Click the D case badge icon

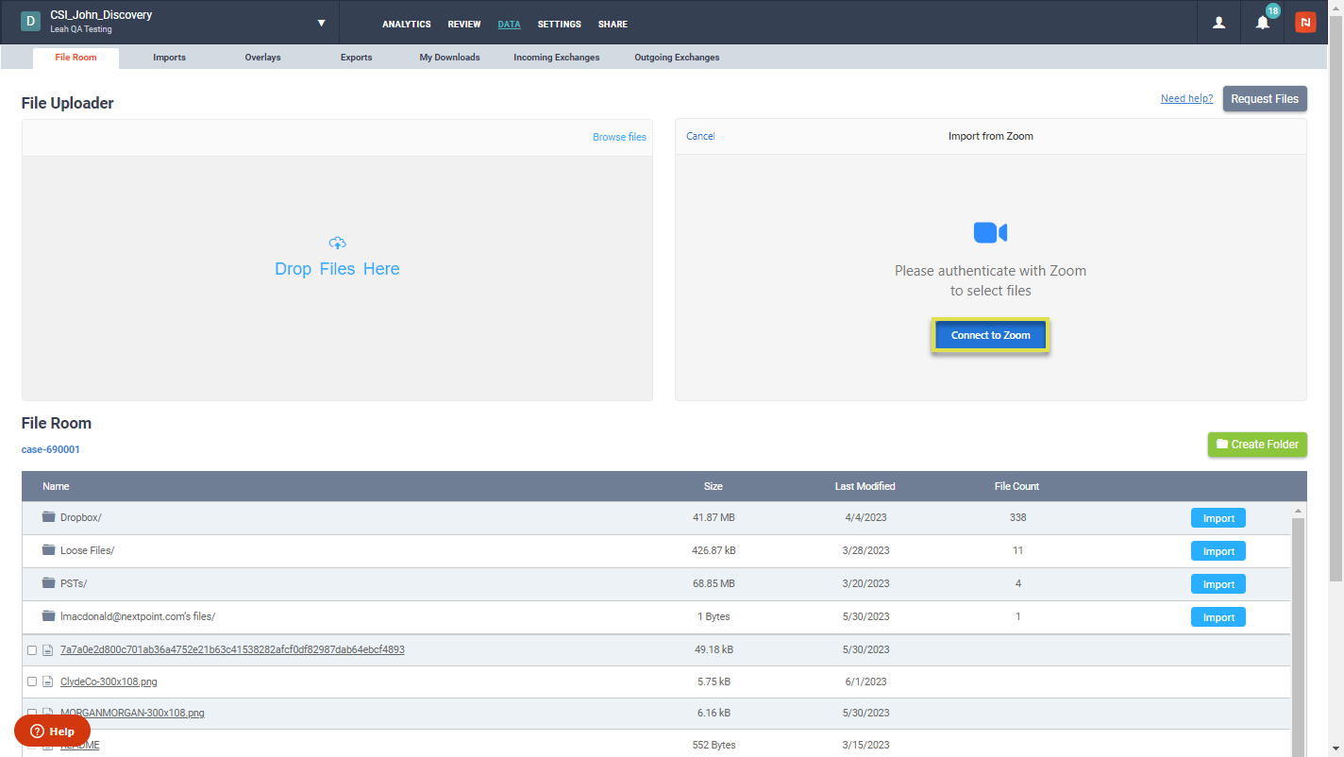pos(30,21)
